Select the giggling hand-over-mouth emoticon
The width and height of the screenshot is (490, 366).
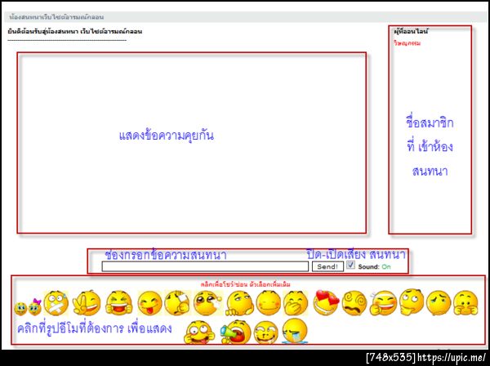click(296, 303)
